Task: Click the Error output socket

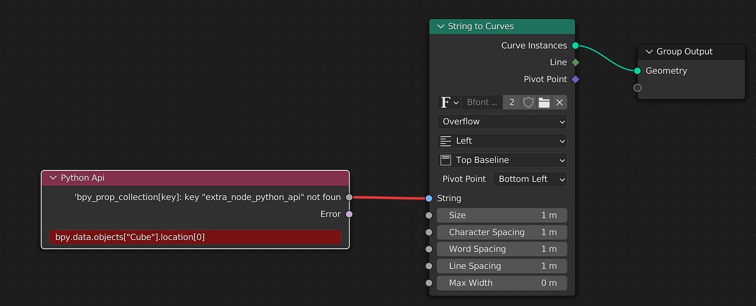Action: pyautogui.click(x=349, y=214)
